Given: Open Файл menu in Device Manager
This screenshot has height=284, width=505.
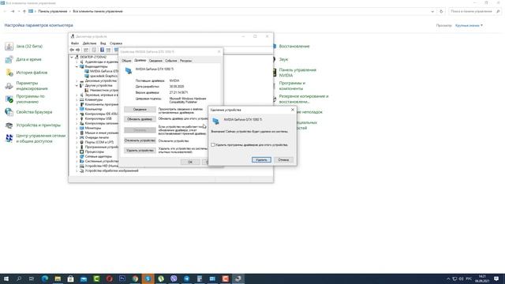Looking at the screenshot, I should coord(75,43).
